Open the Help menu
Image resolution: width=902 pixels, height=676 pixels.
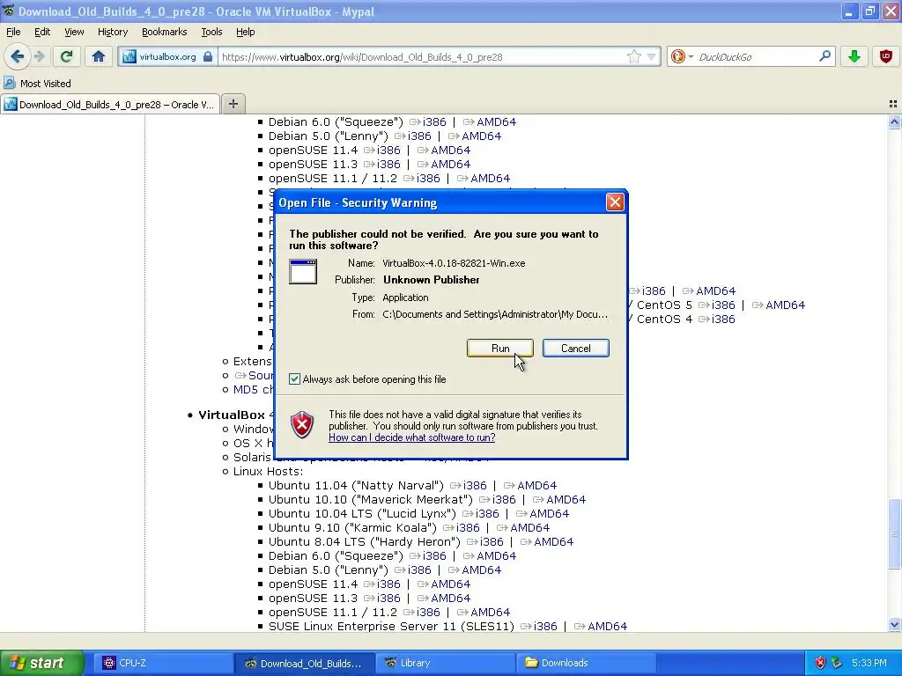click(245, 32)
